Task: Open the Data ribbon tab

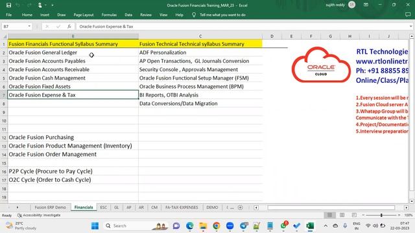Action: coord(128,15)
